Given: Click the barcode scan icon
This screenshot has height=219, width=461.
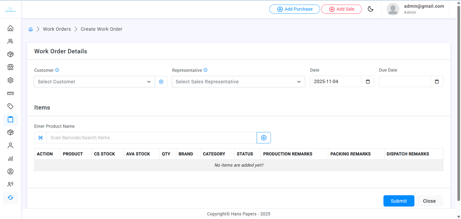Looking at the screenshot, I should (41, 138).
